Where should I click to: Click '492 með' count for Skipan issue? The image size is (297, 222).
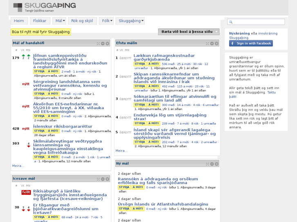pyautogui.click(x=168, y=86)
